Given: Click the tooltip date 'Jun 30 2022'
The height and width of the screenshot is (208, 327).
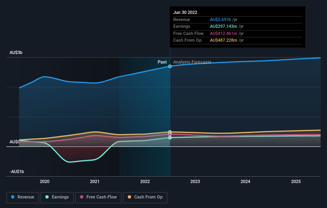Looking at the screenshot, I should tap(185, 12).
